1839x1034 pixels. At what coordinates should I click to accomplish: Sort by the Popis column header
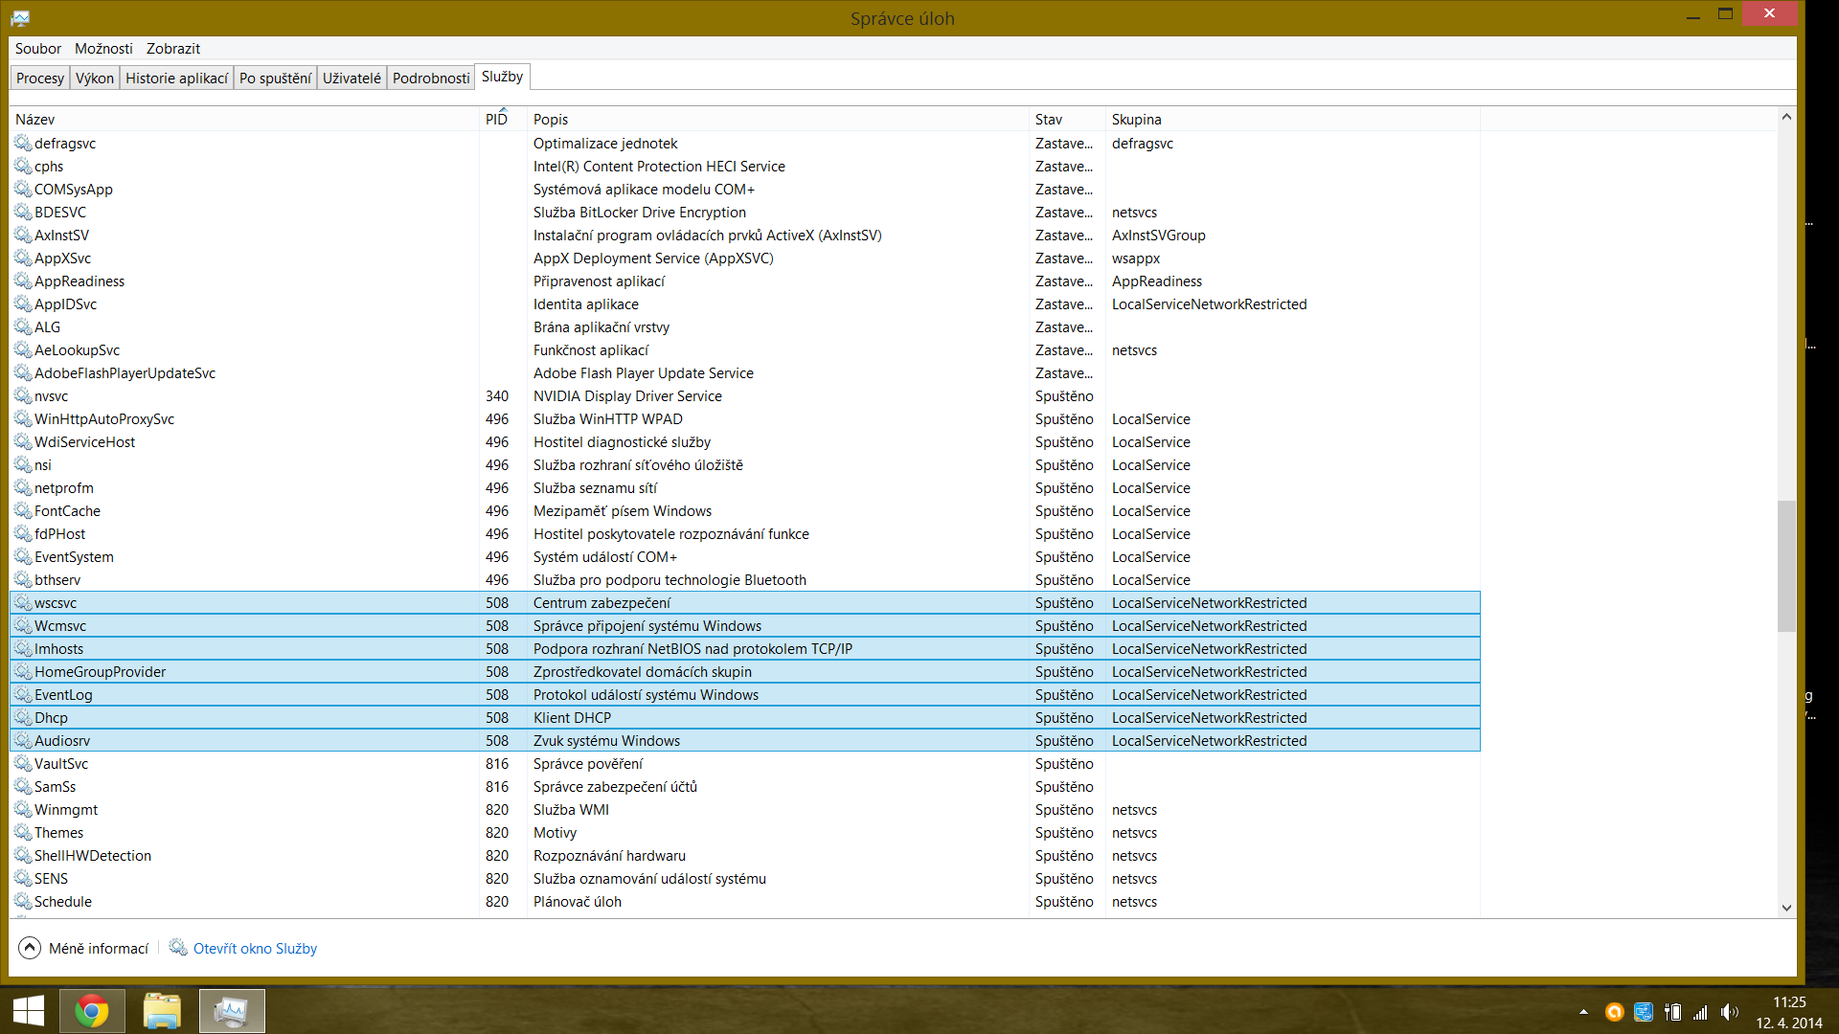click(778, 119)
